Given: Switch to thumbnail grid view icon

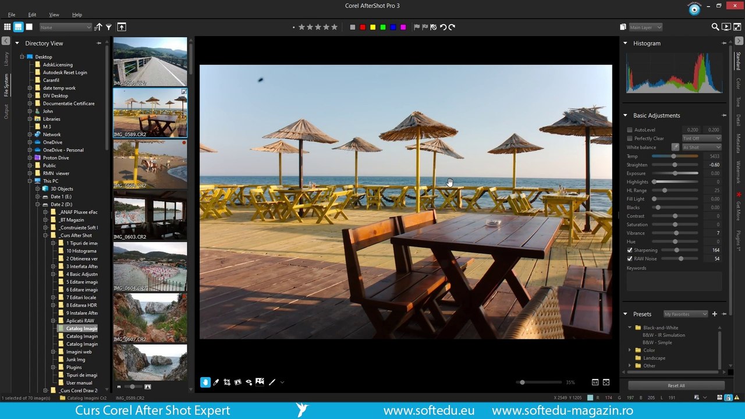Looking at the screenshot, I should [x=7, y=27].
